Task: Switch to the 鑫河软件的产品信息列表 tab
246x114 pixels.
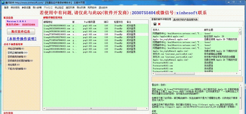Action: tap(186, 20)
